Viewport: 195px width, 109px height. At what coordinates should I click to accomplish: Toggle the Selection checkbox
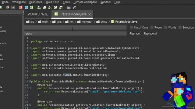[180, 27]
